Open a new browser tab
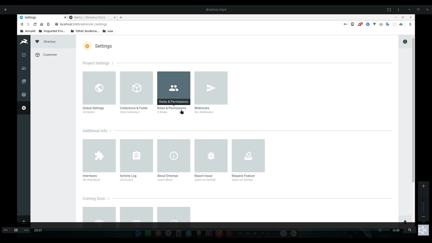This screenshot has height=243, width=432. [121, 17]
